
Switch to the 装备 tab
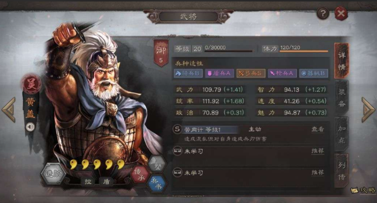pos(342,98)
